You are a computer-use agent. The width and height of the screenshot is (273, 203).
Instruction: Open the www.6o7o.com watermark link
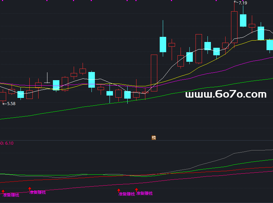tap(226, 95)
